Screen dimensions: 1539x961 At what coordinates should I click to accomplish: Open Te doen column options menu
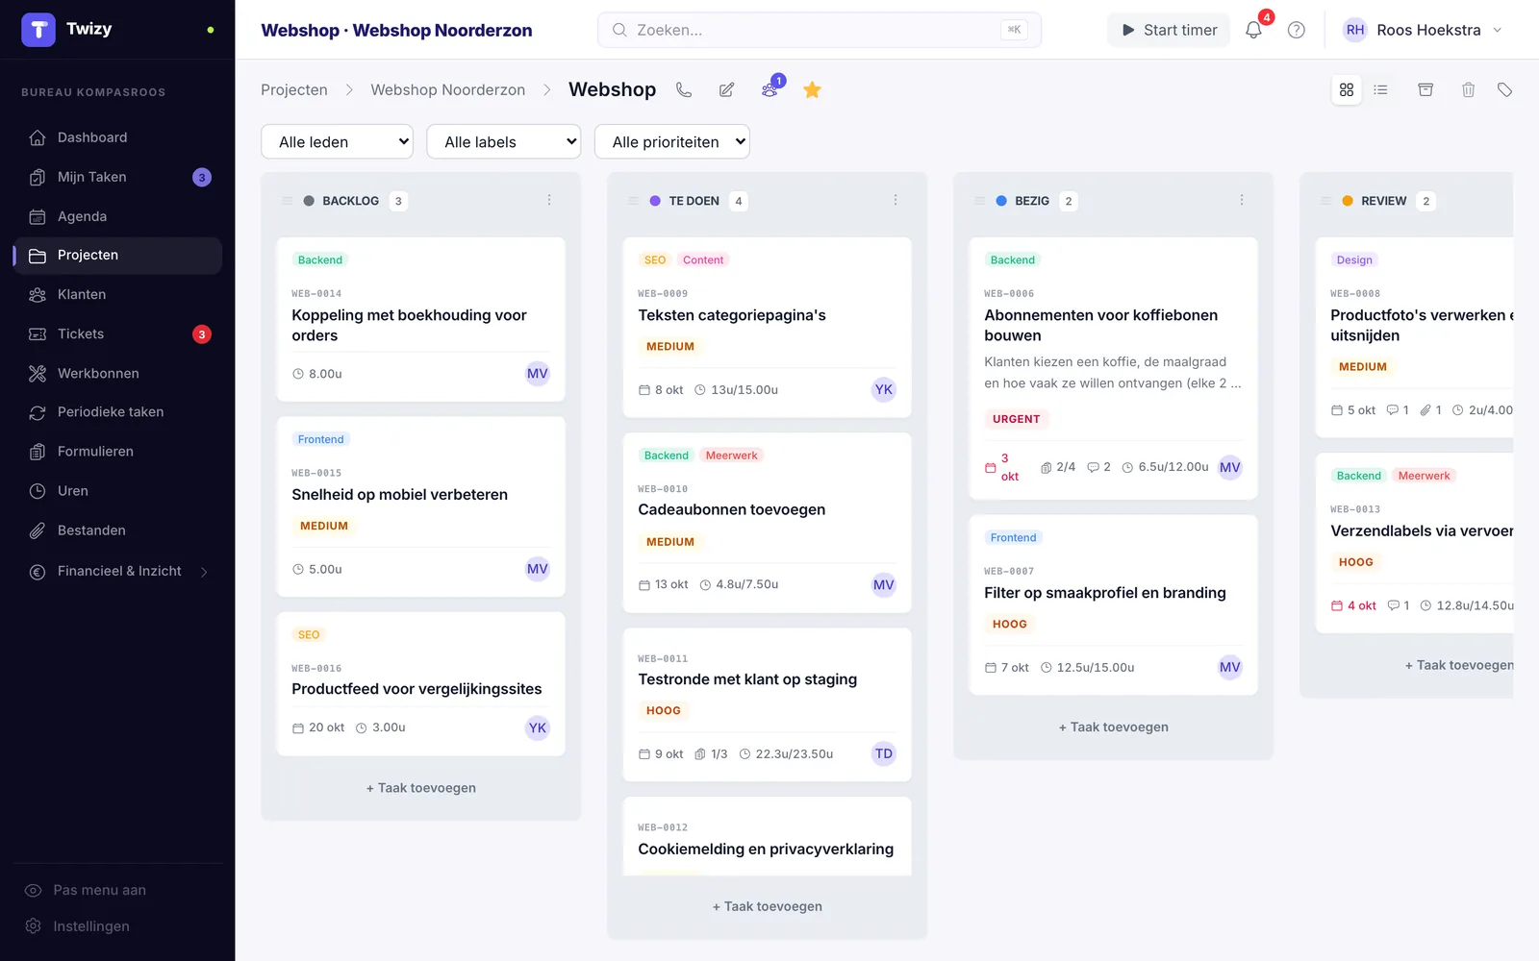pyautogui.click(x=896, y=200)
